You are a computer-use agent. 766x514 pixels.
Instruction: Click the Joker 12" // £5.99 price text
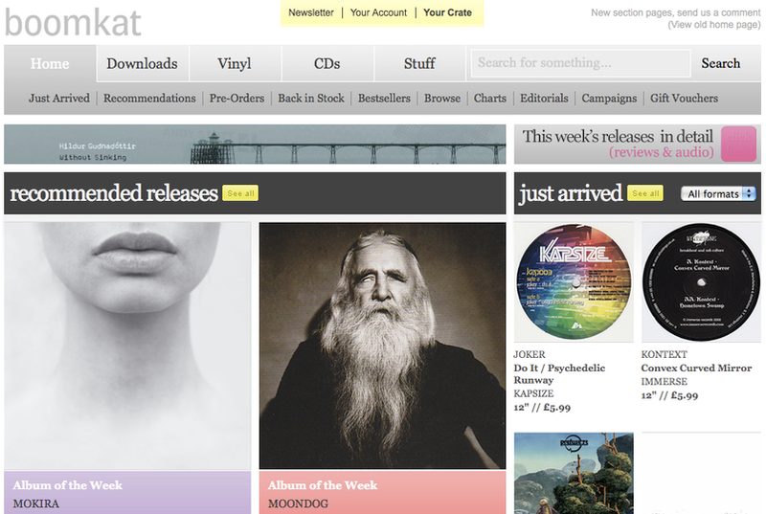[x=542, y=408]
